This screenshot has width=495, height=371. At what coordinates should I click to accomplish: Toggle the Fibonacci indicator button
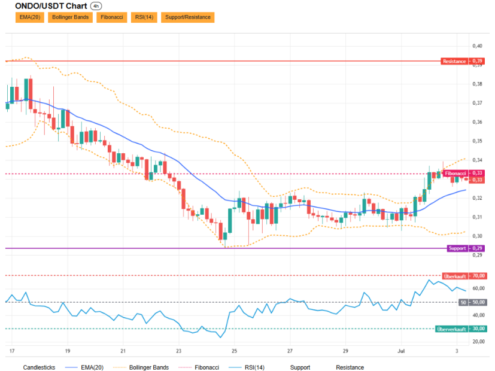click(112, 17)
